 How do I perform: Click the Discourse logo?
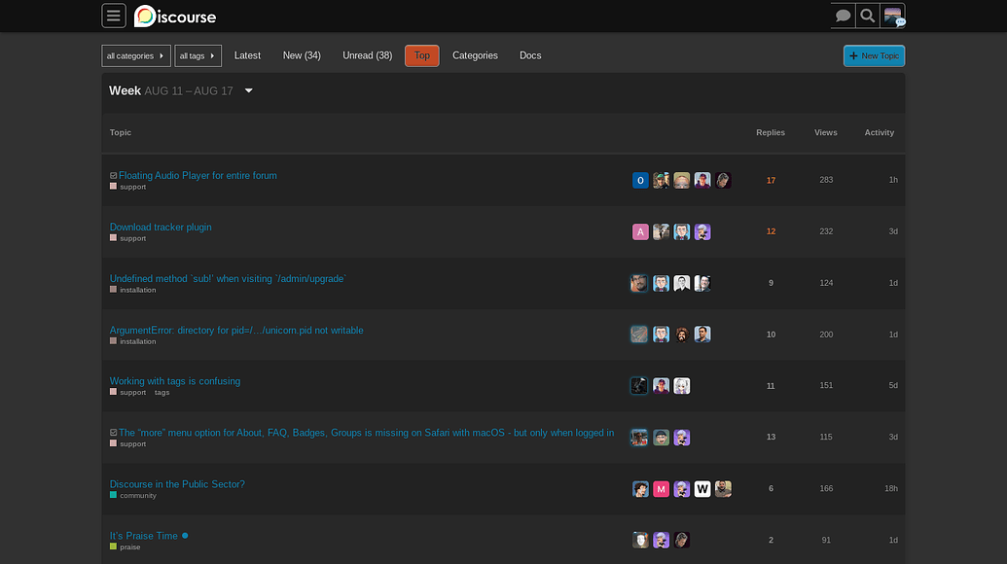(175, 16)
